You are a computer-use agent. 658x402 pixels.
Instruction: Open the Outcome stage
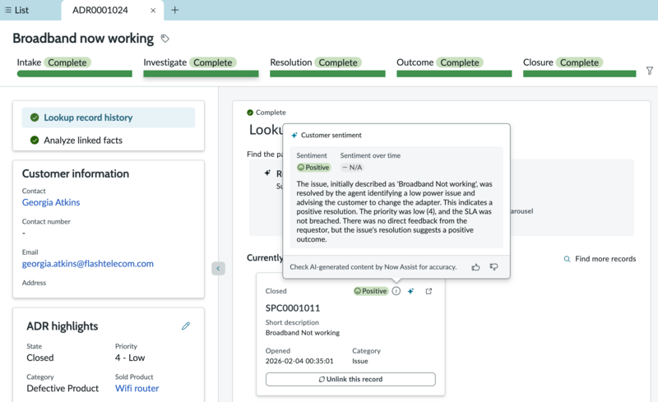click(x=415, y=62)
